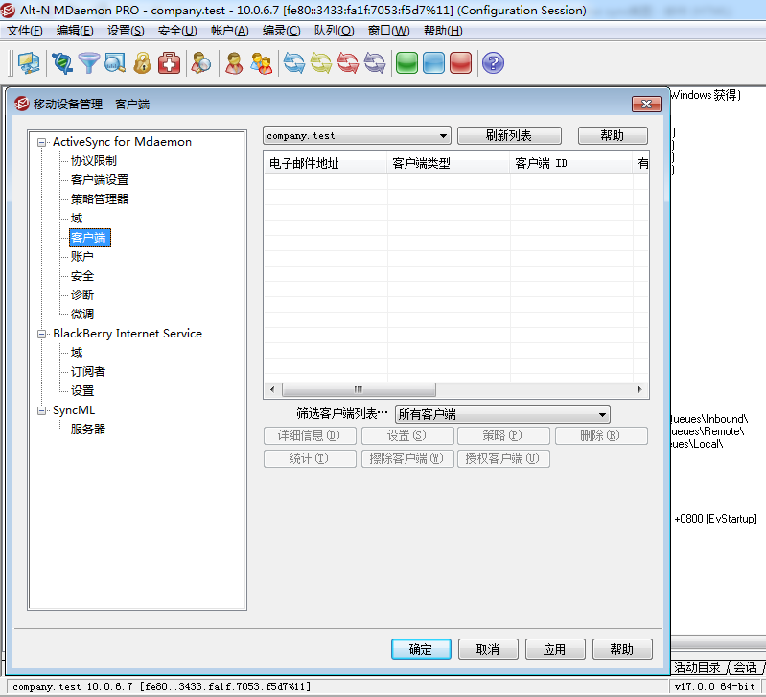Click the funnel filter toolbar icon
The image size is (766, 697).
[89, 63]
